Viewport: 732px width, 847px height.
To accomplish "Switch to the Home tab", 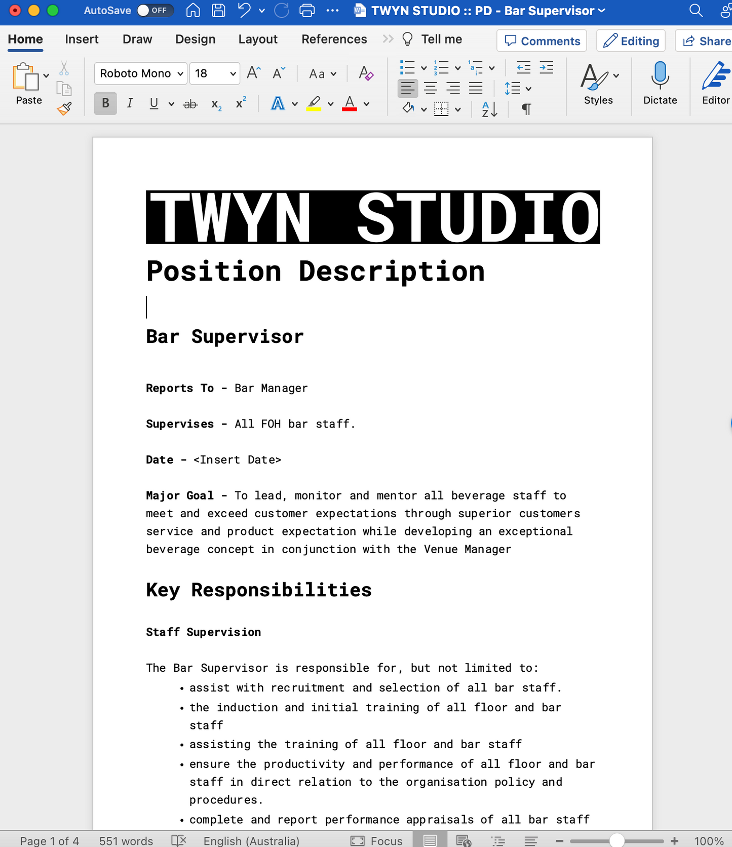I will (25, 39).
